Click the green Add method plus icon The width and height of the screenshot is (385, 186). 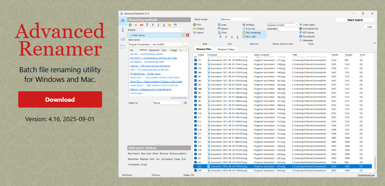click(130, 25)
